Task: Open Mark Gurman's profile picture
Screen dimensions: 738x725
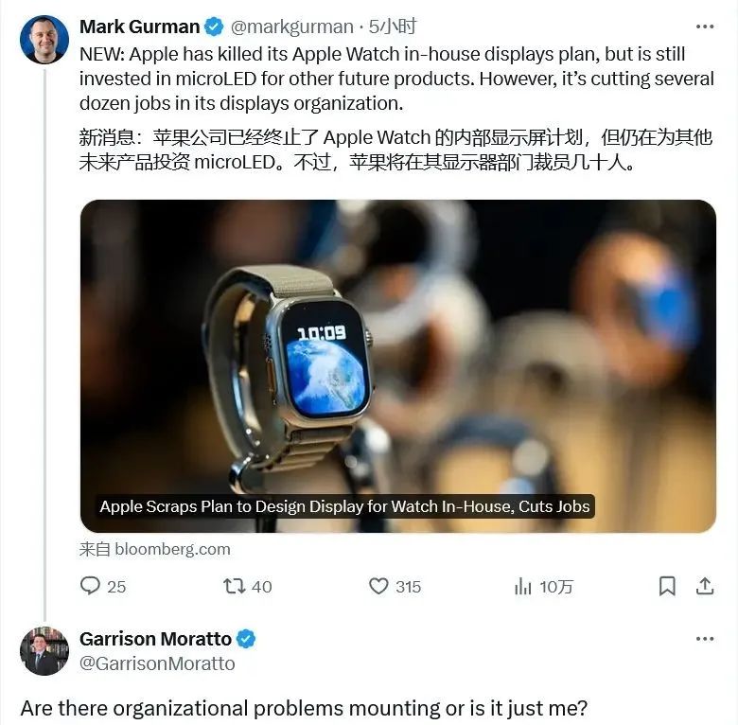Action: 44,40
